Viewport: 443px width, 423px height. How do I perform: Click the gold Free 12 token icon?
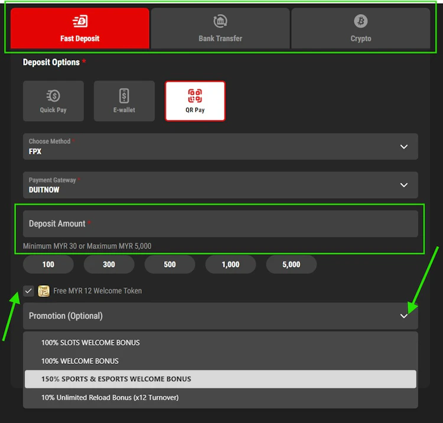tap(44, 291)
